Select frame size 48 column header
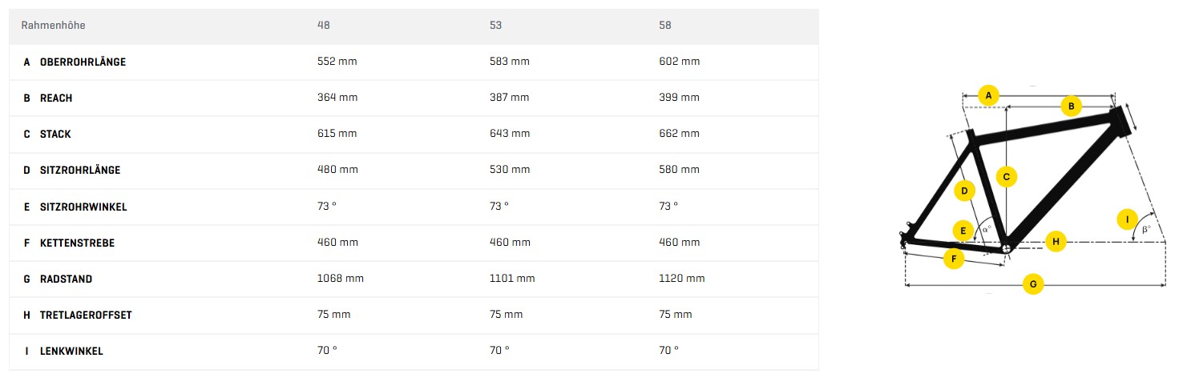The image size is (1191, 390). click(324, 26)
